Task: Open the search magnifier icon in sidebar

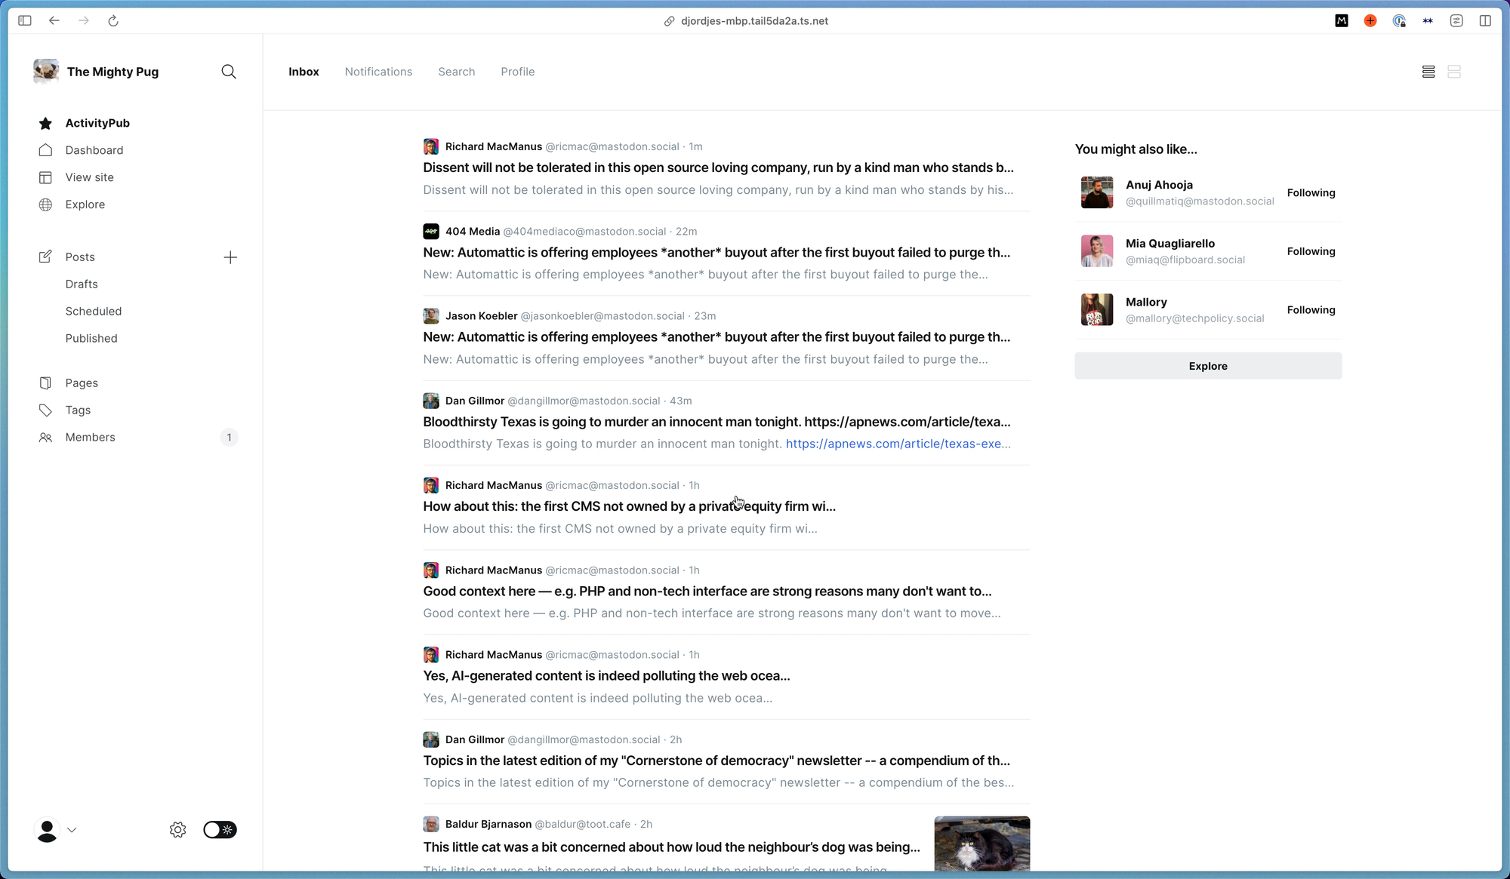Action: point(229,72)
